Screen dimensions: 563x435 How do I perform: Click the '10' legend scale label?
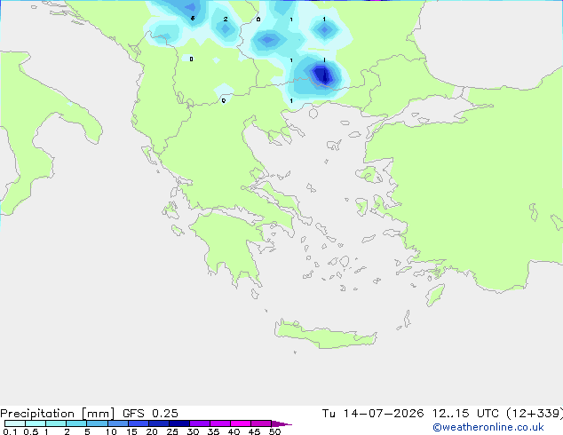111,431
